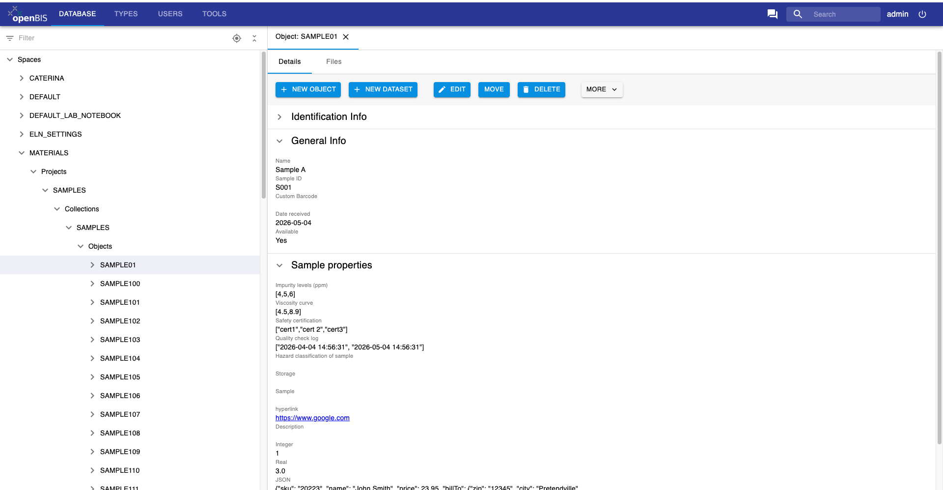
Task: Click the New Object button
Action: (x=308, y=89)
